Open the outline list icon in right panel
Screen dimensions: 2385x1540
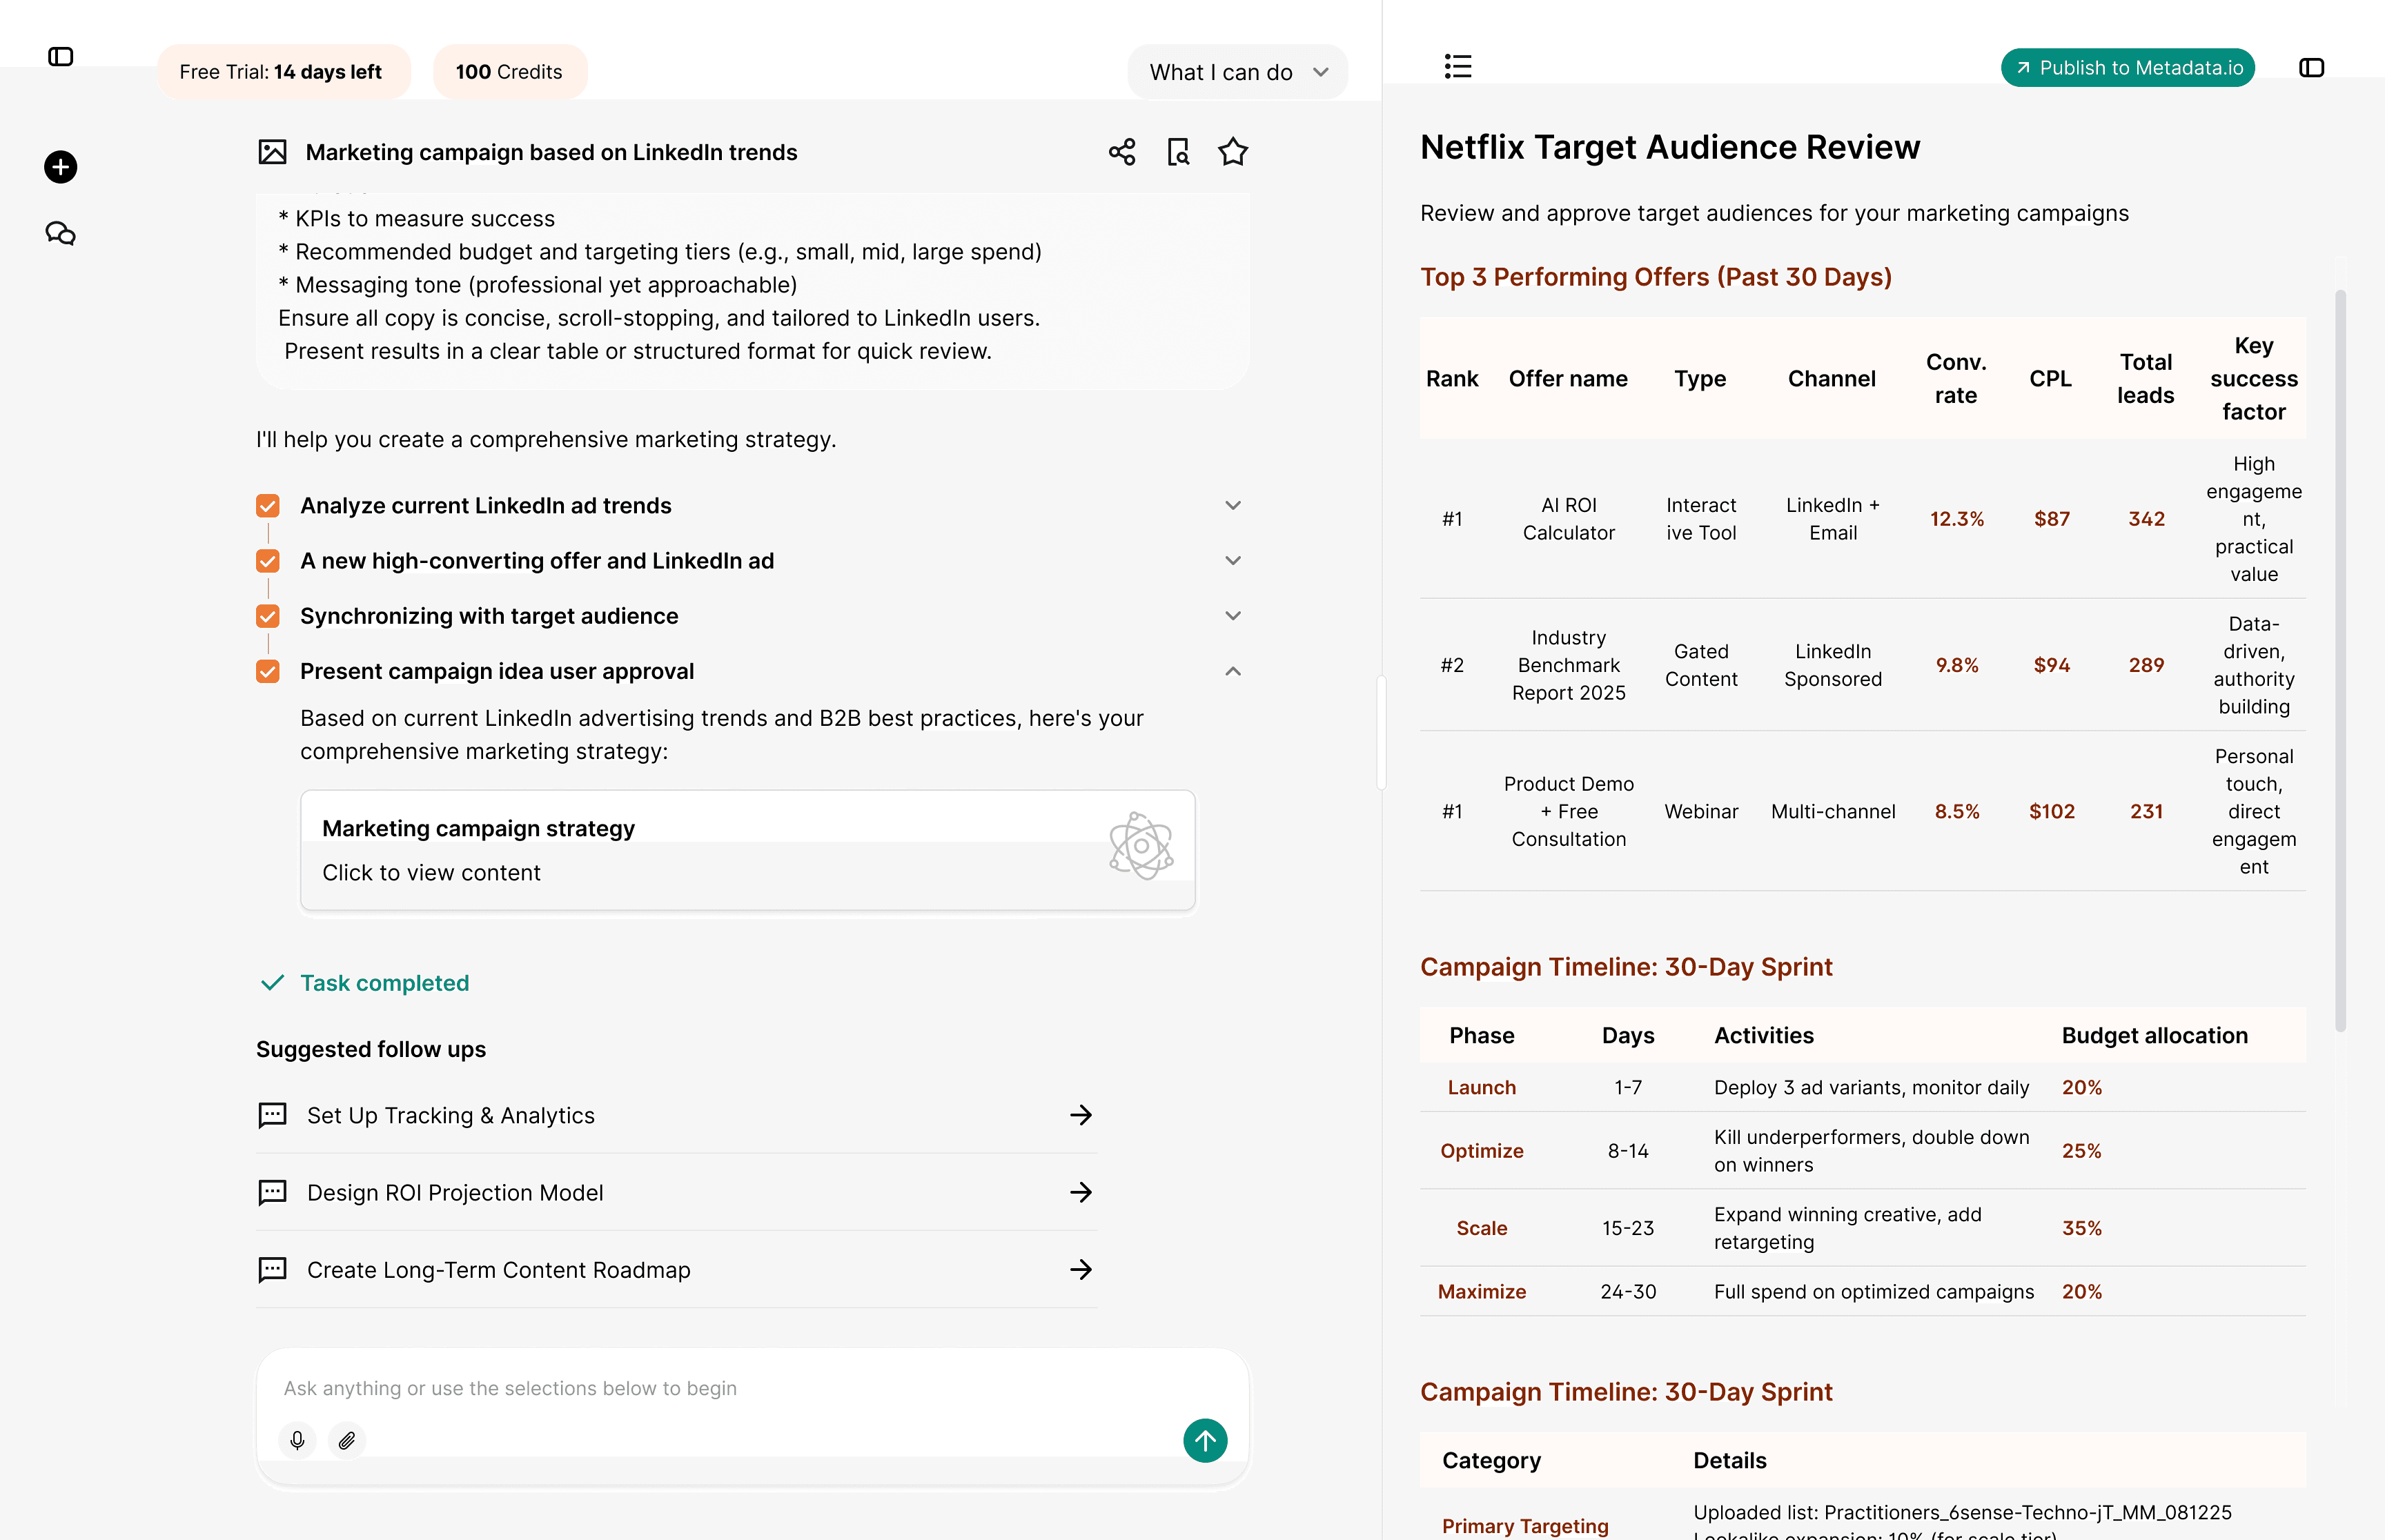tap(1457, 67)
